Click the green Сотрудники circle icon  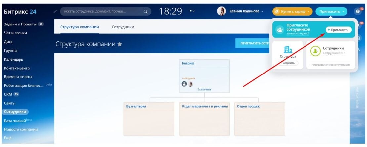[315, 51]
